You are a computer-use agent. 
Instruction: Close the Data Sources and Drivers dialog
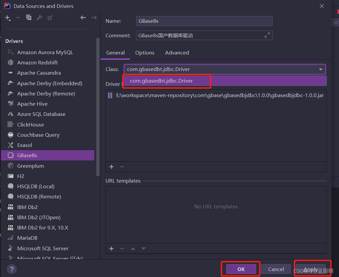coord(322,6)
